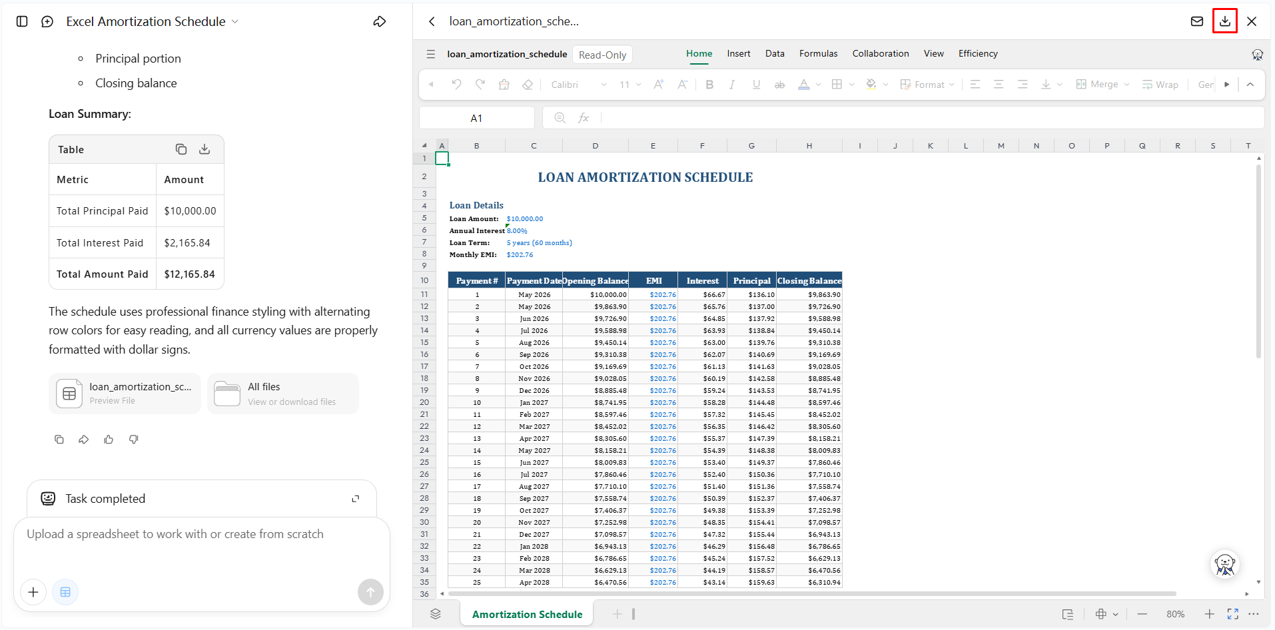Toggle the status bar panel layout icon
1275x630 pixels.
1068,614
